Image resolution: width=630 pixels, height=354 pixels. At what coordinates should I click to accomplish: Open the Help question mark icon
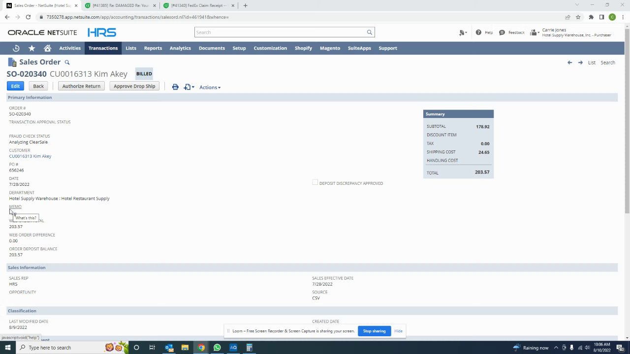(478, 32)
